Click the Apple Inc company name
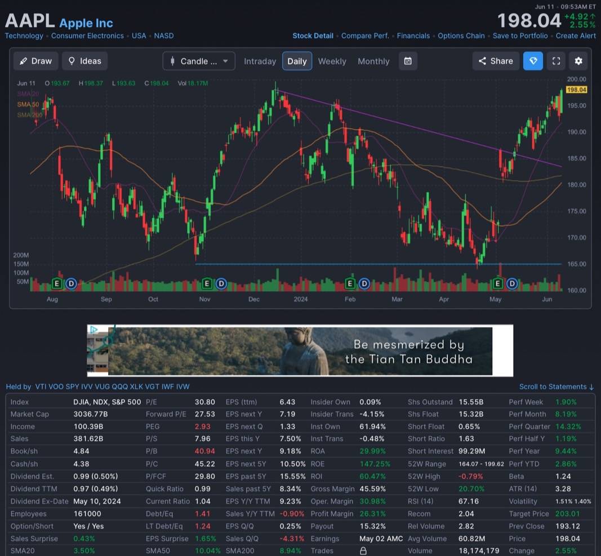 click(86, 23)
